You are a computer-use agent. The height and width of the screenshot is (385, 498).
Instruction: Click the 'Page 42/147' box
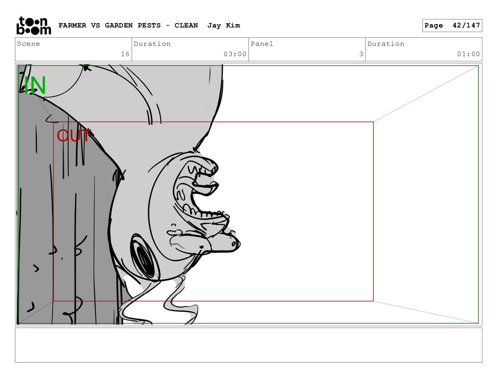tap(452, 25)
